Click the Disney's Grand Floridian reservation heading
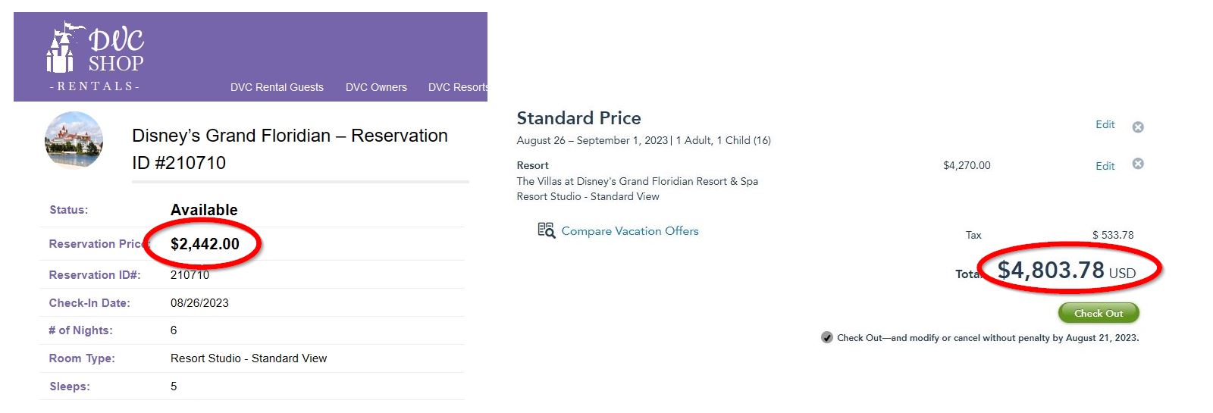The image size is (1213, 413). tap(290, 149)
